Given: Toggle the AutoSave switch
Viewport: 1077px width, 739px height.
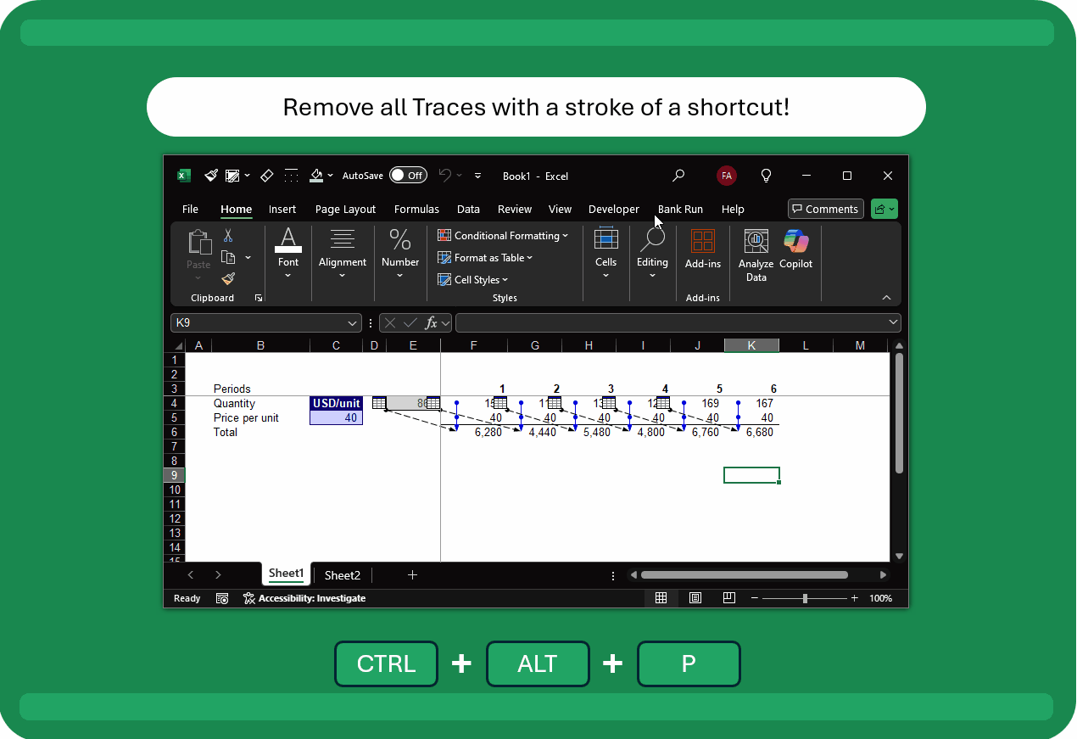Looking at the screenshot, I should click(x=408, y=176).
